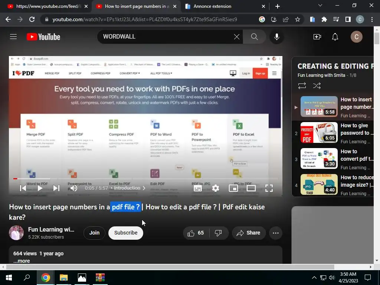This screenshot has width=380, height=285.
Task: Reload the current page
Action: point(32,19)
